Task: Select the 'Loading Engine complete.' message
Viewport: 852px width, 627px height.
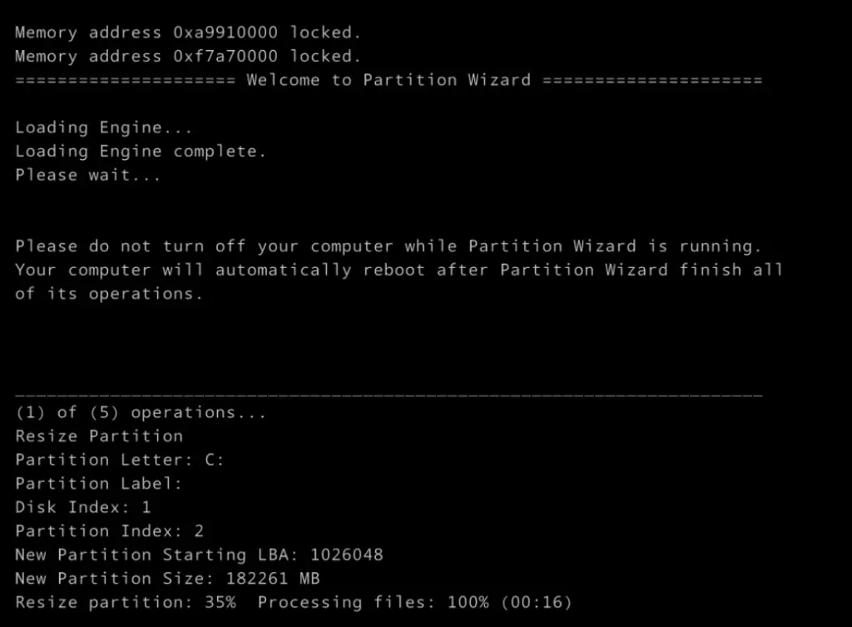Action: click(141, 151)
